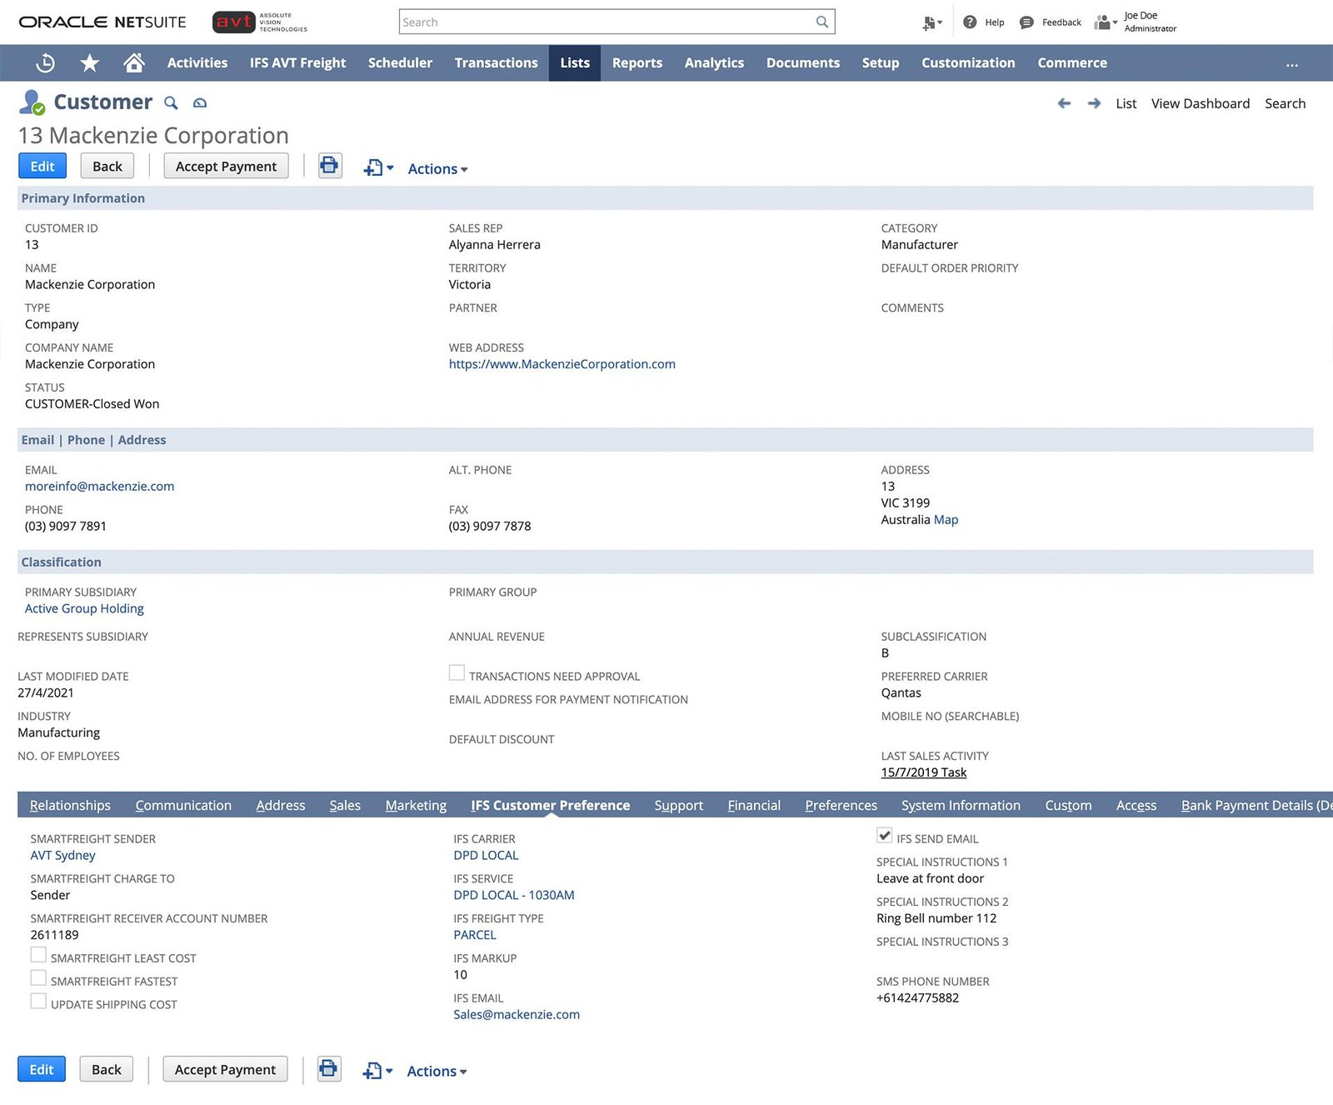This screenshot has height=1105, width=1333.
Task: Go to the home dashboard icon
Action: pyautogui.click(x=133, y=62)
